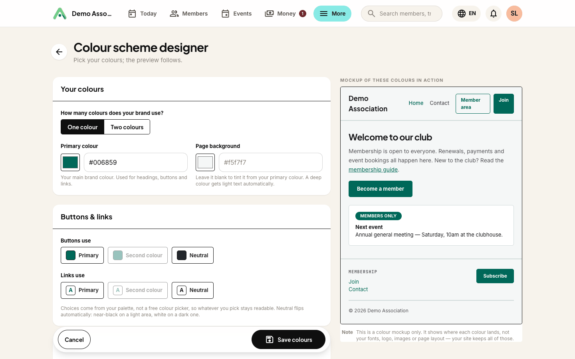Click the back arrow beside Colour scheme designer

pos(59,52)
